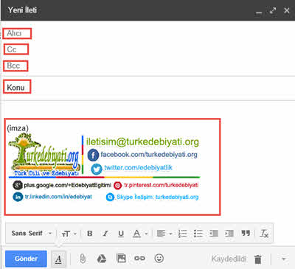Click the (imza) text in message
Viewport: 295px width, 269px height.
18,128
